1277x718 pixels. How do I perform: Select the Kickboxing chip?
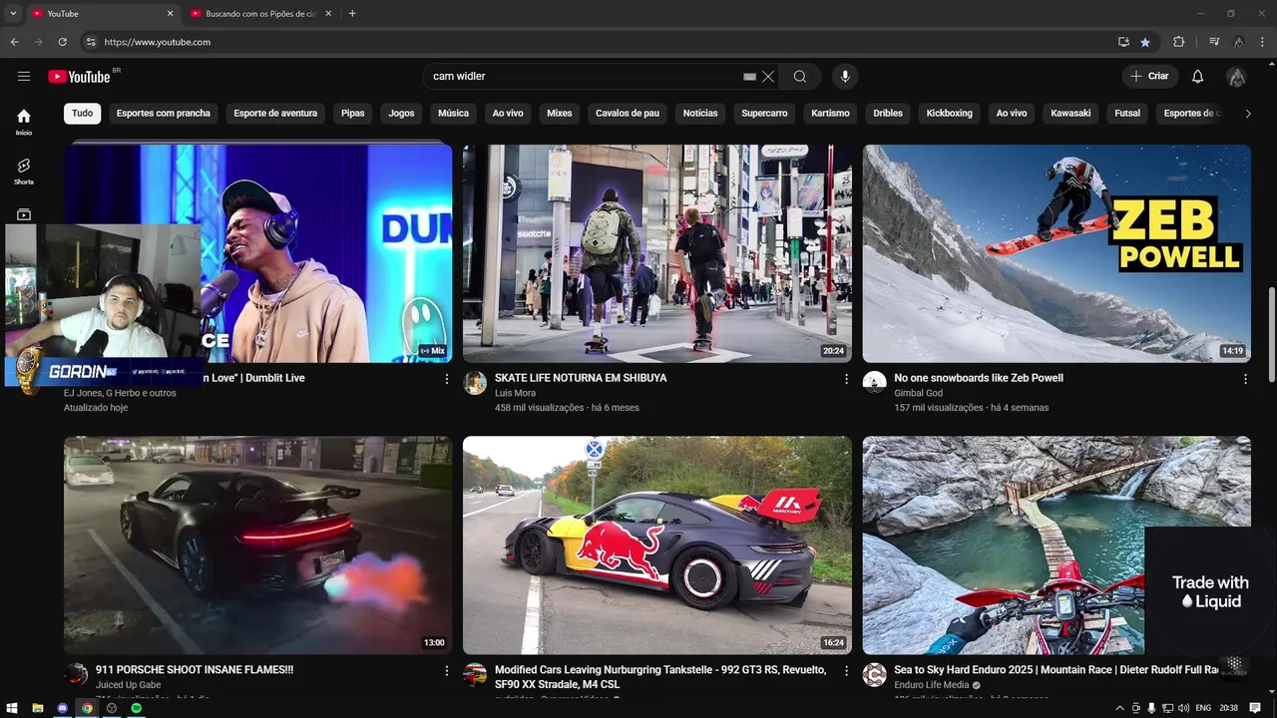pos(949,113)
